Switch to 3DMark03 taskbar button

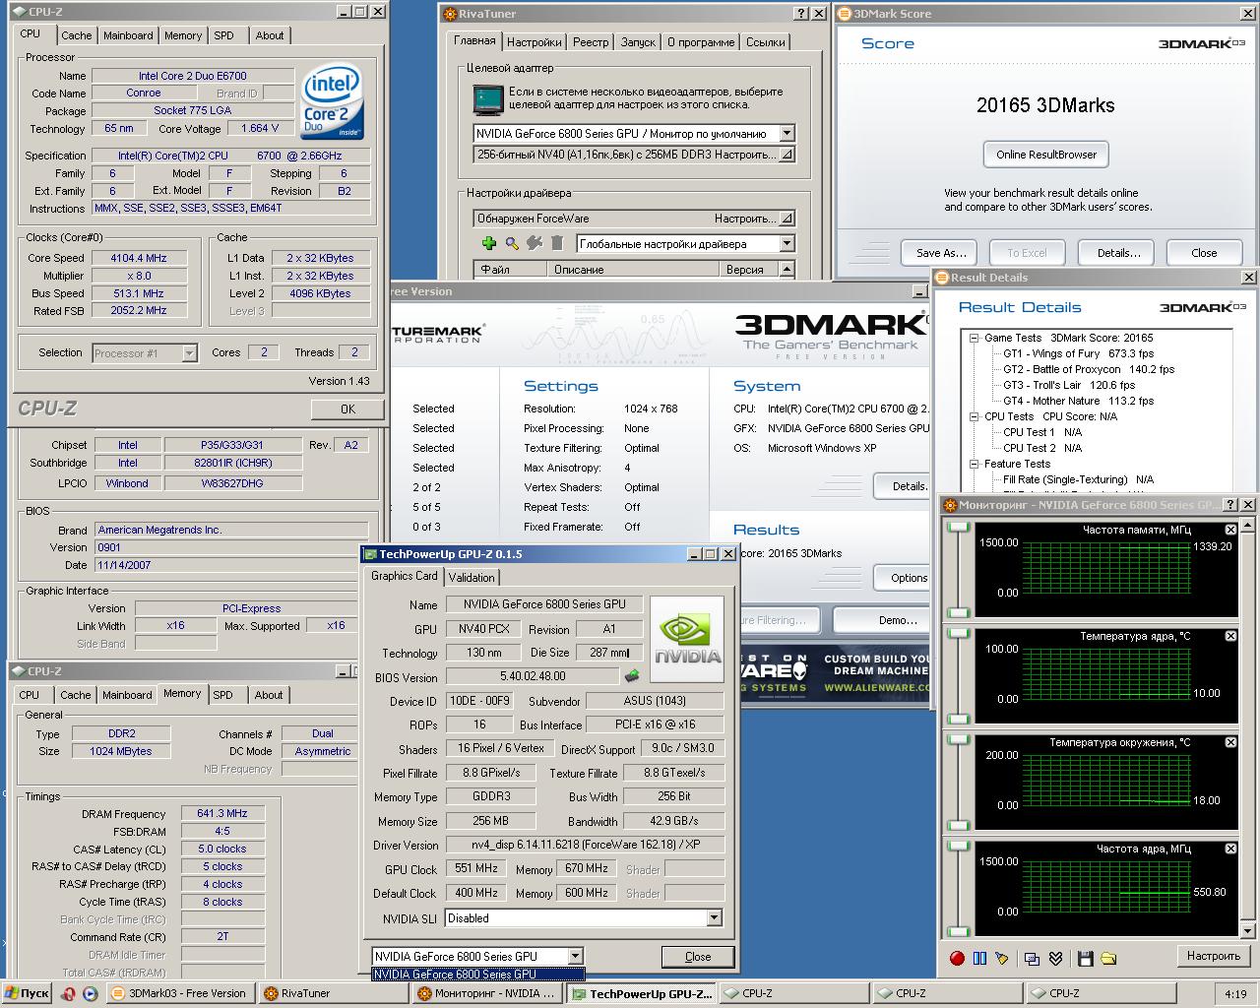pyautogui.click(x=180, y=993)
